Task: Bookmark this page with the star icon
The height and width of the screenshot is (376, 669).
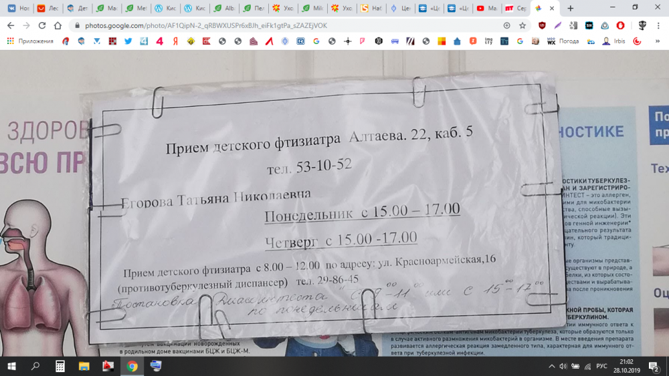Action: [522, 25]
